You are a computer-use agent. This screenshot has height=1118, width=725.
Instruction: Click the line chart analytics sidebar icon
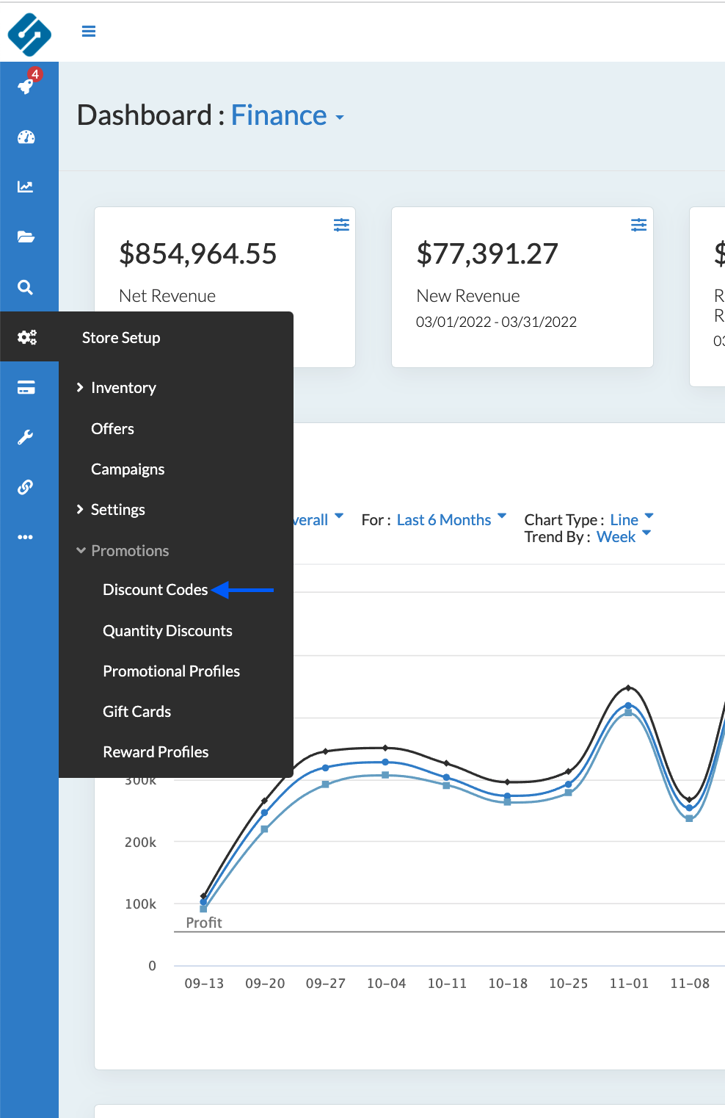[x=26, y=187]
